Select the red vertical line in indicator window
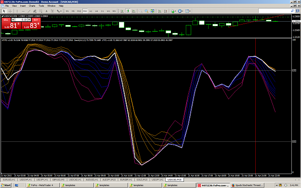The image size is (301, 188). [x=256, y=105]
